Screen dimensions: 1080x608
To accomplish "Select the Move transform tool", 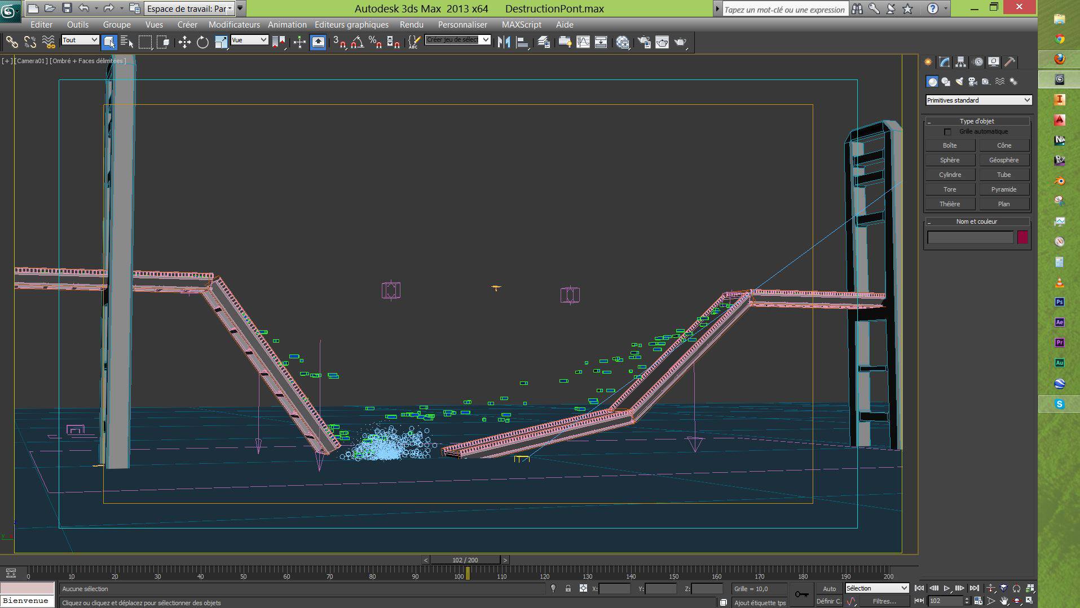I will click(x=184, y=42).
